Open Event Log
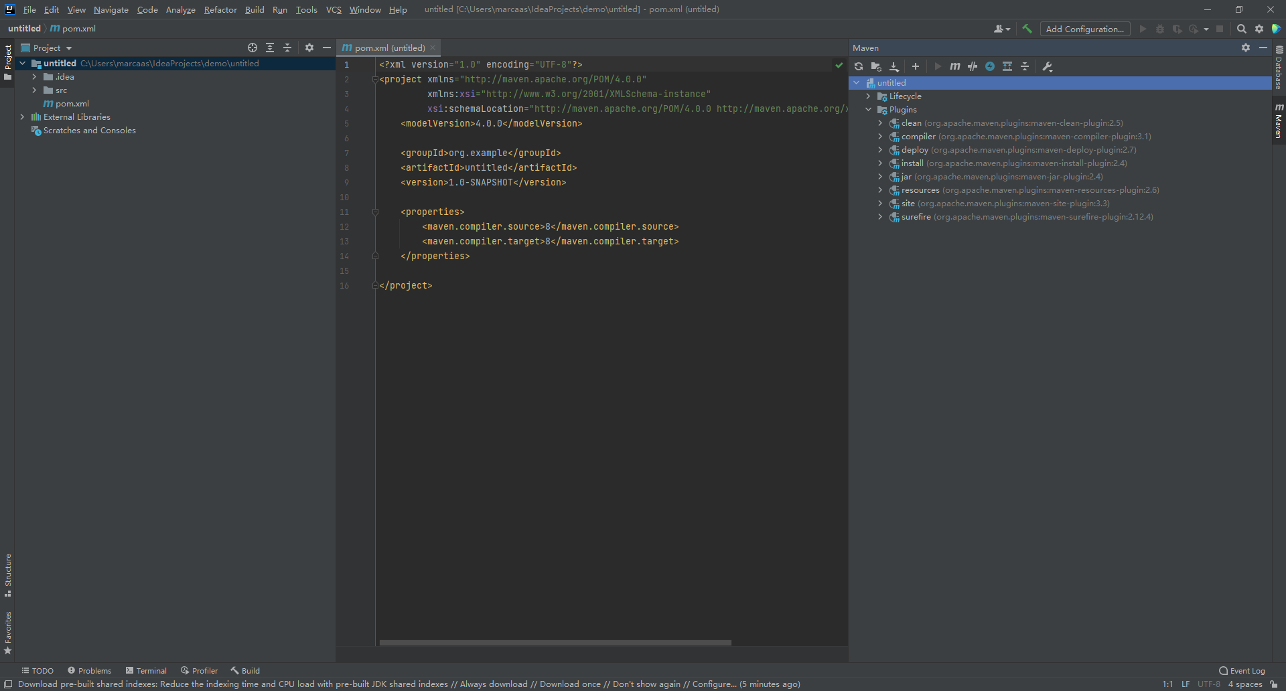 pos(1242,670)
